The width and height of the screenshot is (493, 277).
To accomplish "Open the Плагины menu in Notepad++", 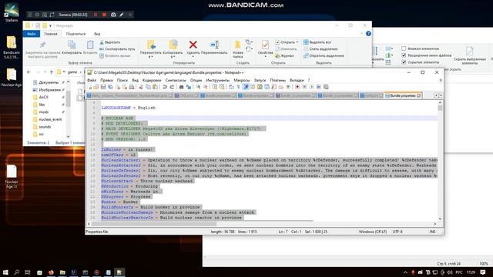I will [x=277, y=80].
